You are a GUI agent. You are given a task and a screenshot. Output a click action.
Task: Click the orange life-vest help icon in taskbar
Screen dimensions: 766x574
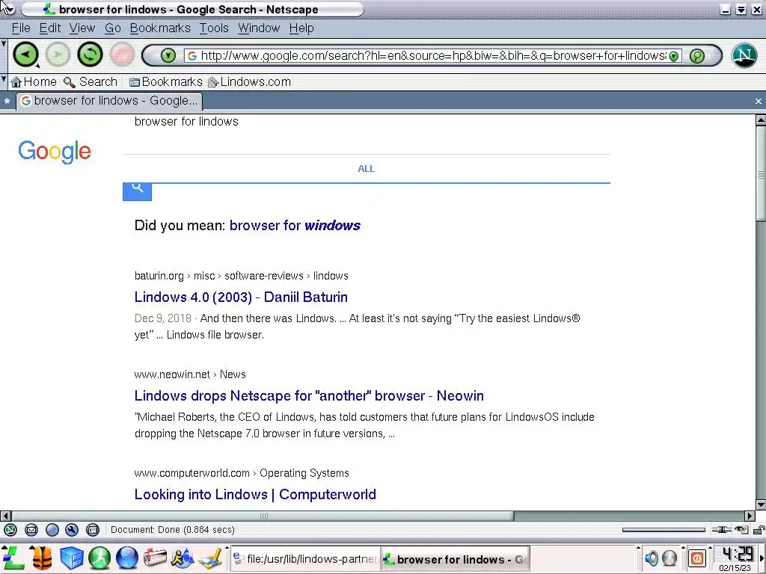(x=43, y=558)
